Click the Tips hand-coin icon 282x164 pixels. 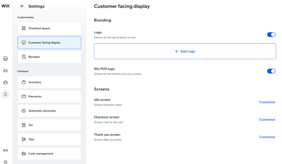click(x=24, y=139)
